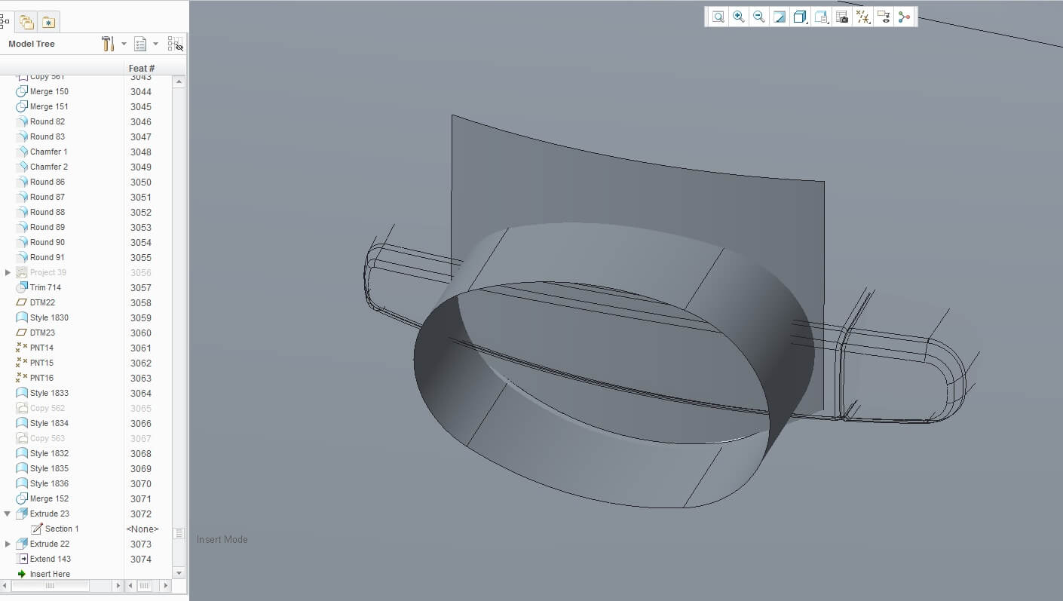
Task: Click the Extend 143 feature icon
Action: click(22, 559)
